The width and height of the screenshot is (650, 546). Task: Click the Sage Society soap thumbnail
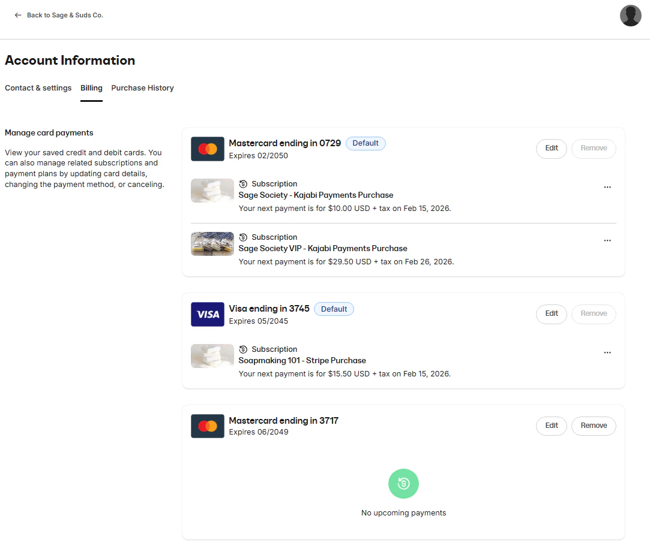click(212, 191)
